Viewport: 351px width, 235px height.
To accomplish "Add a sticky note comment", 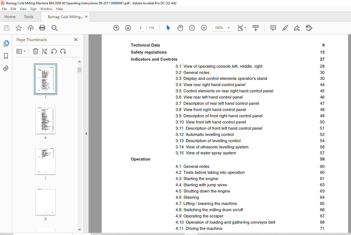I will coord(273,28).
